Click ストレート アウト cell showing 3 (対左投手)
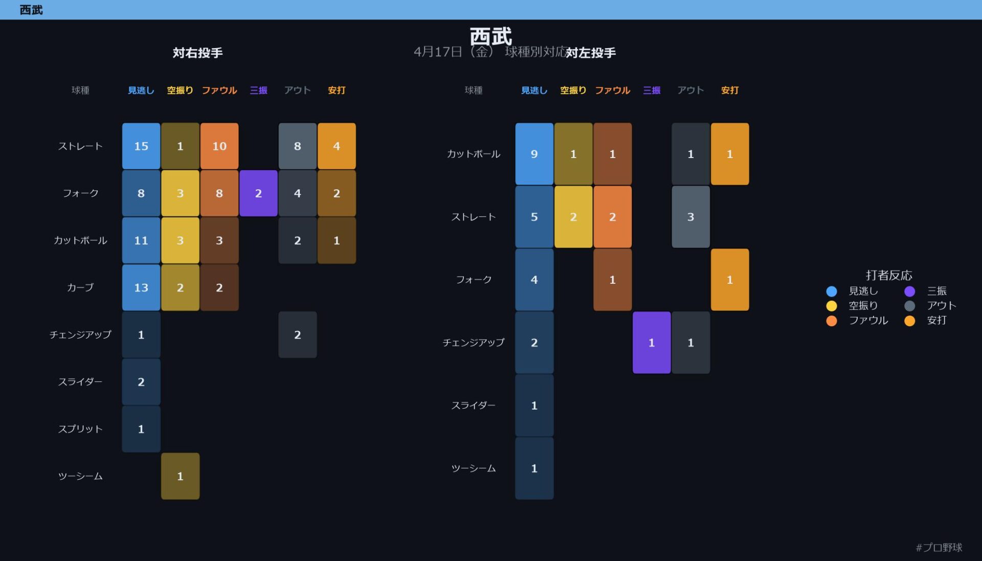982x561 pixels. 690,217
